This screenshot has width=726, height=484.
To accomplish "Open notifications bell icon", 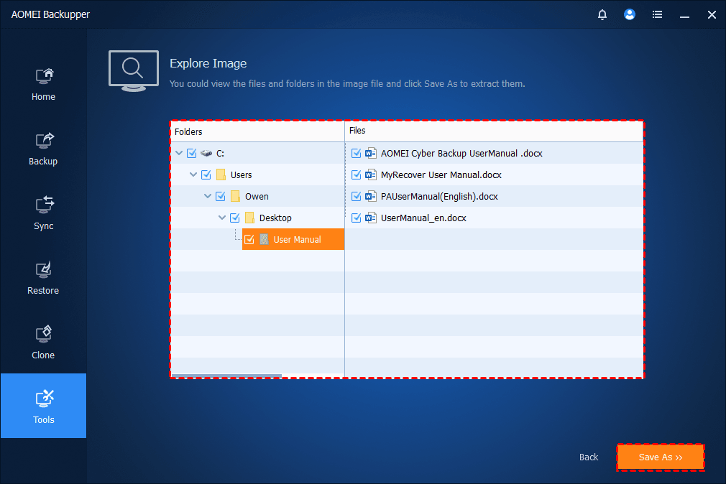I will tap(602, 15).
